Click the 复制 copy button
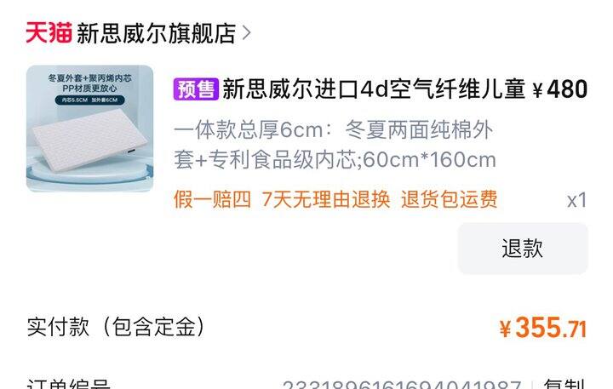 point(564,384)
